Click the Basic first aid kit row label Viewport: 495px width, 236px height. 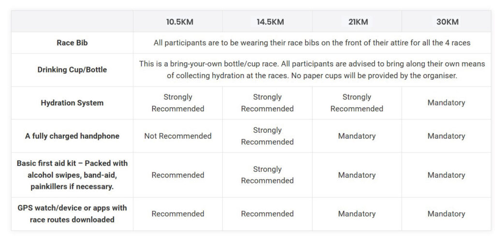(x=72, y=175)
